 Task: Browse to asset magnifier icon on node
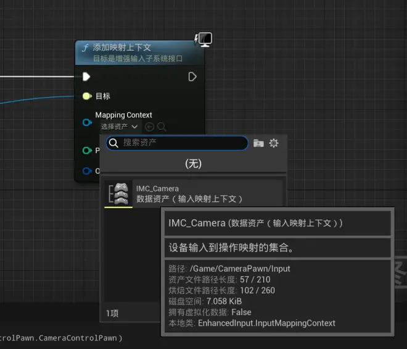(x=162, y=127)
